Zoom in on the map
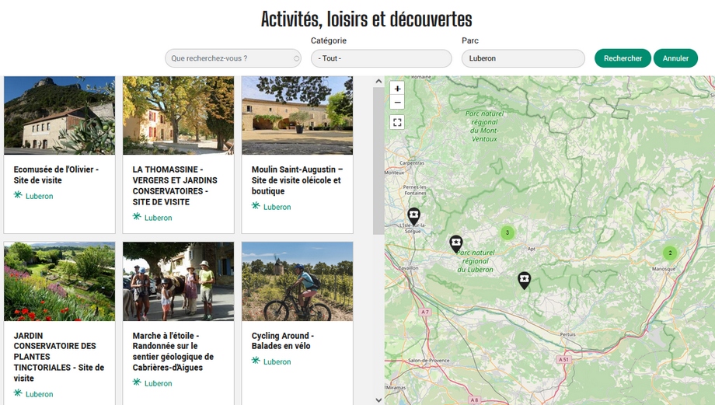Screen dimensions: 715x405 coord(397,89)
